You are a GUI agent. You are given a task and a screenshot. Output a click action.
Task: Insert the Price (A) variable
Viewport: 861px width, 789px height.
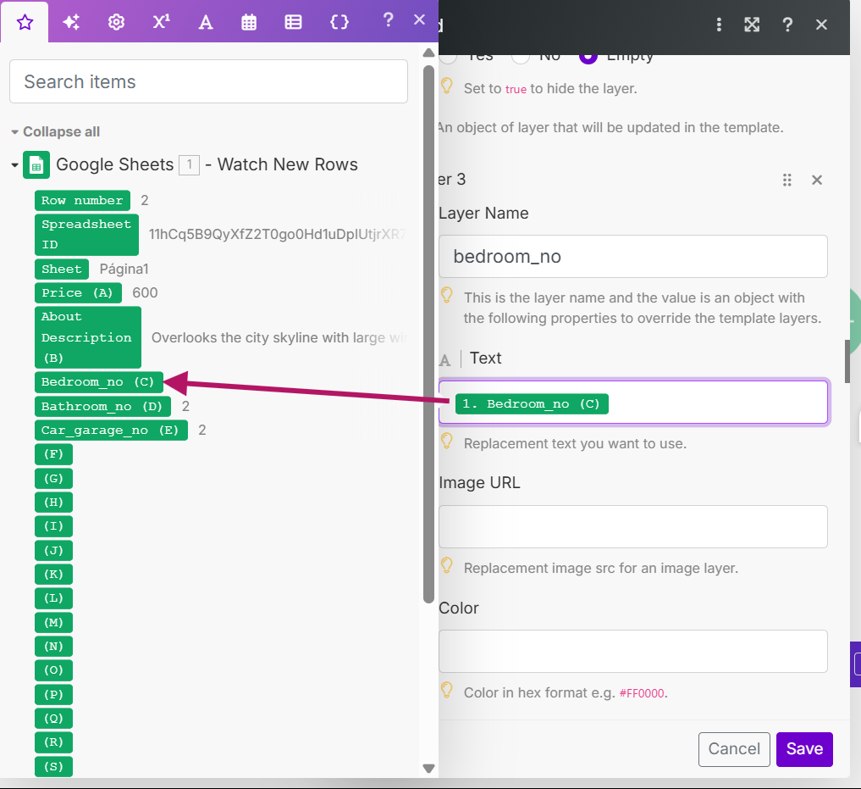point(77,292)
